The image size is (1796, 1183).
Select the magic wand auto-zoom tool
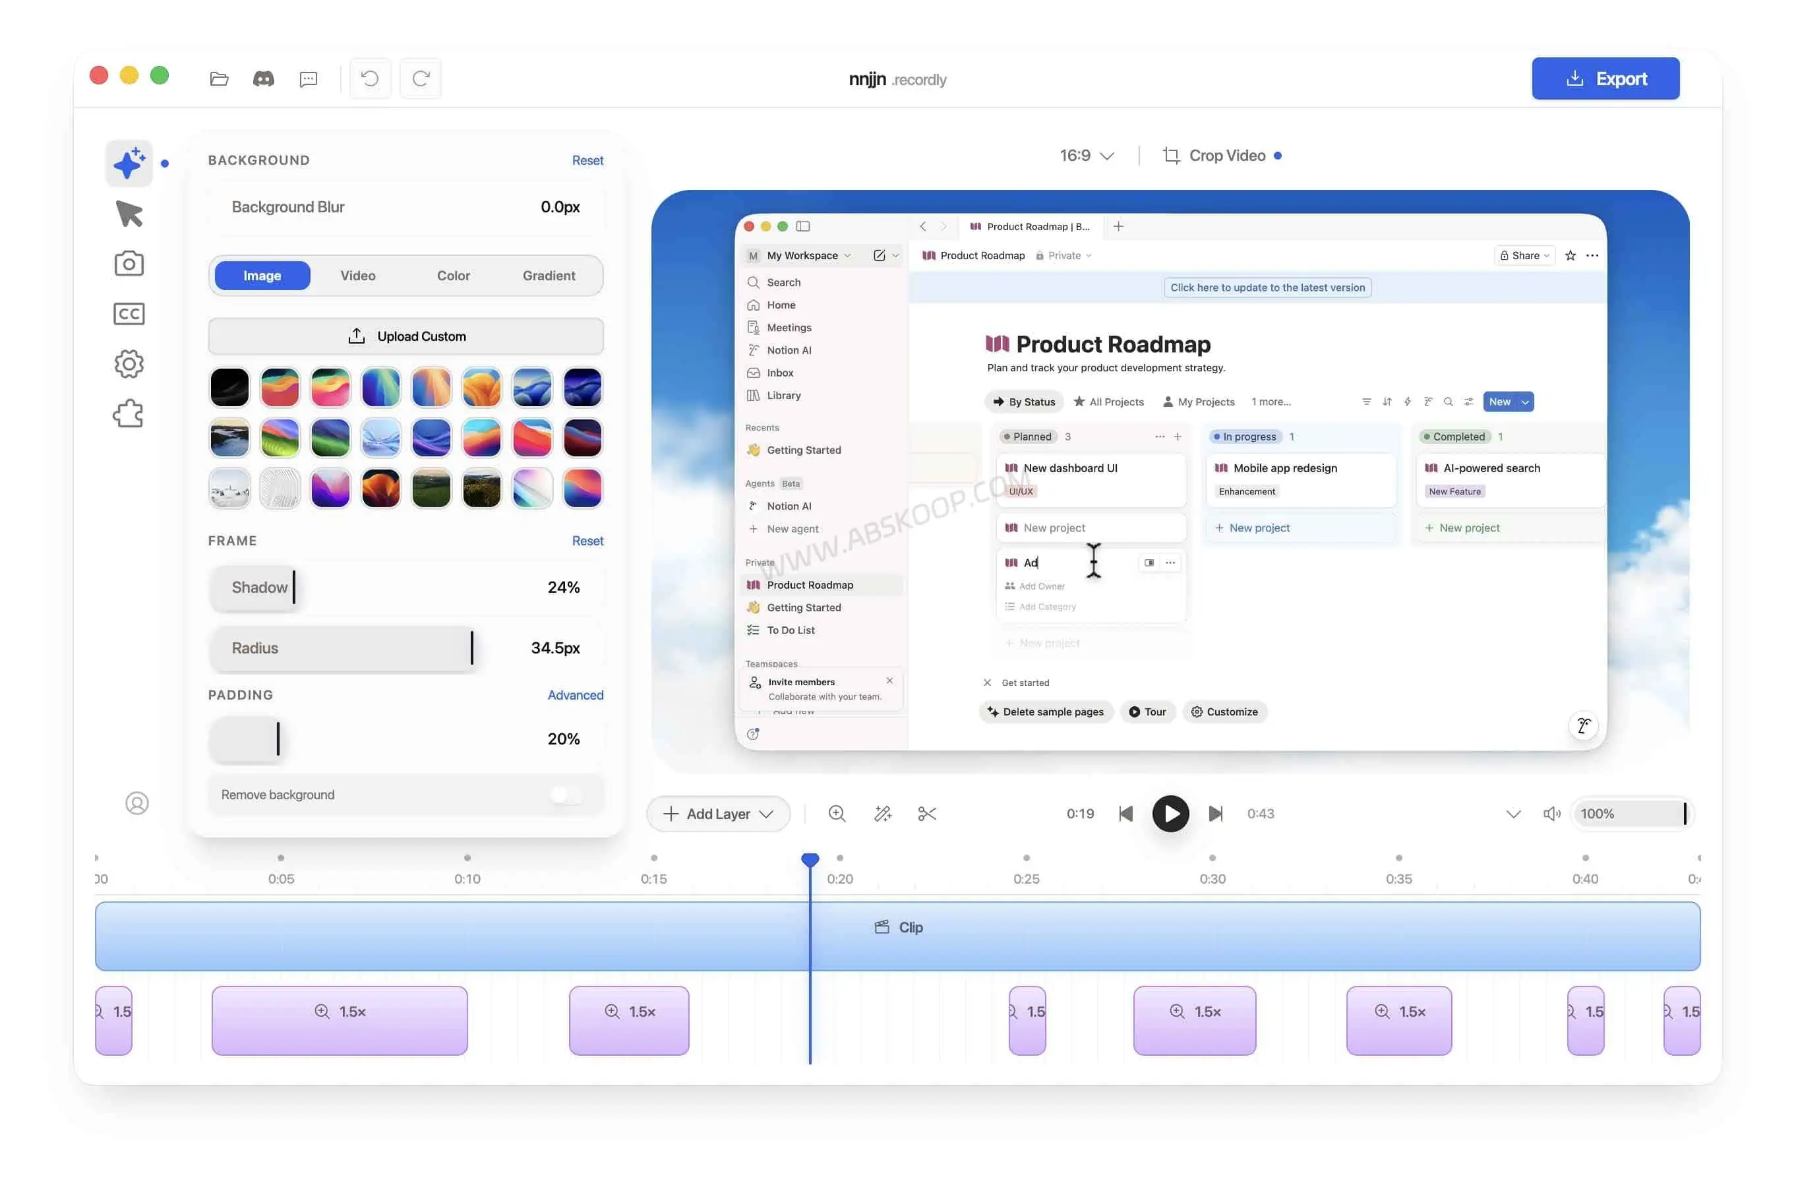tap(882, 814)
